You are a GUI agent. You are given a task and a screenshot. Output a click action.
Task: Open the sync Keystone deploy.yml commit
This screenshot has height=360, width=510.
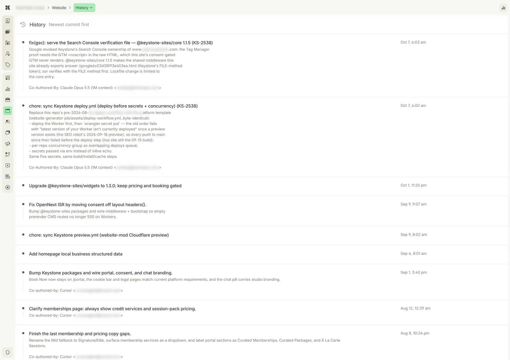click(x=113, y=106)
